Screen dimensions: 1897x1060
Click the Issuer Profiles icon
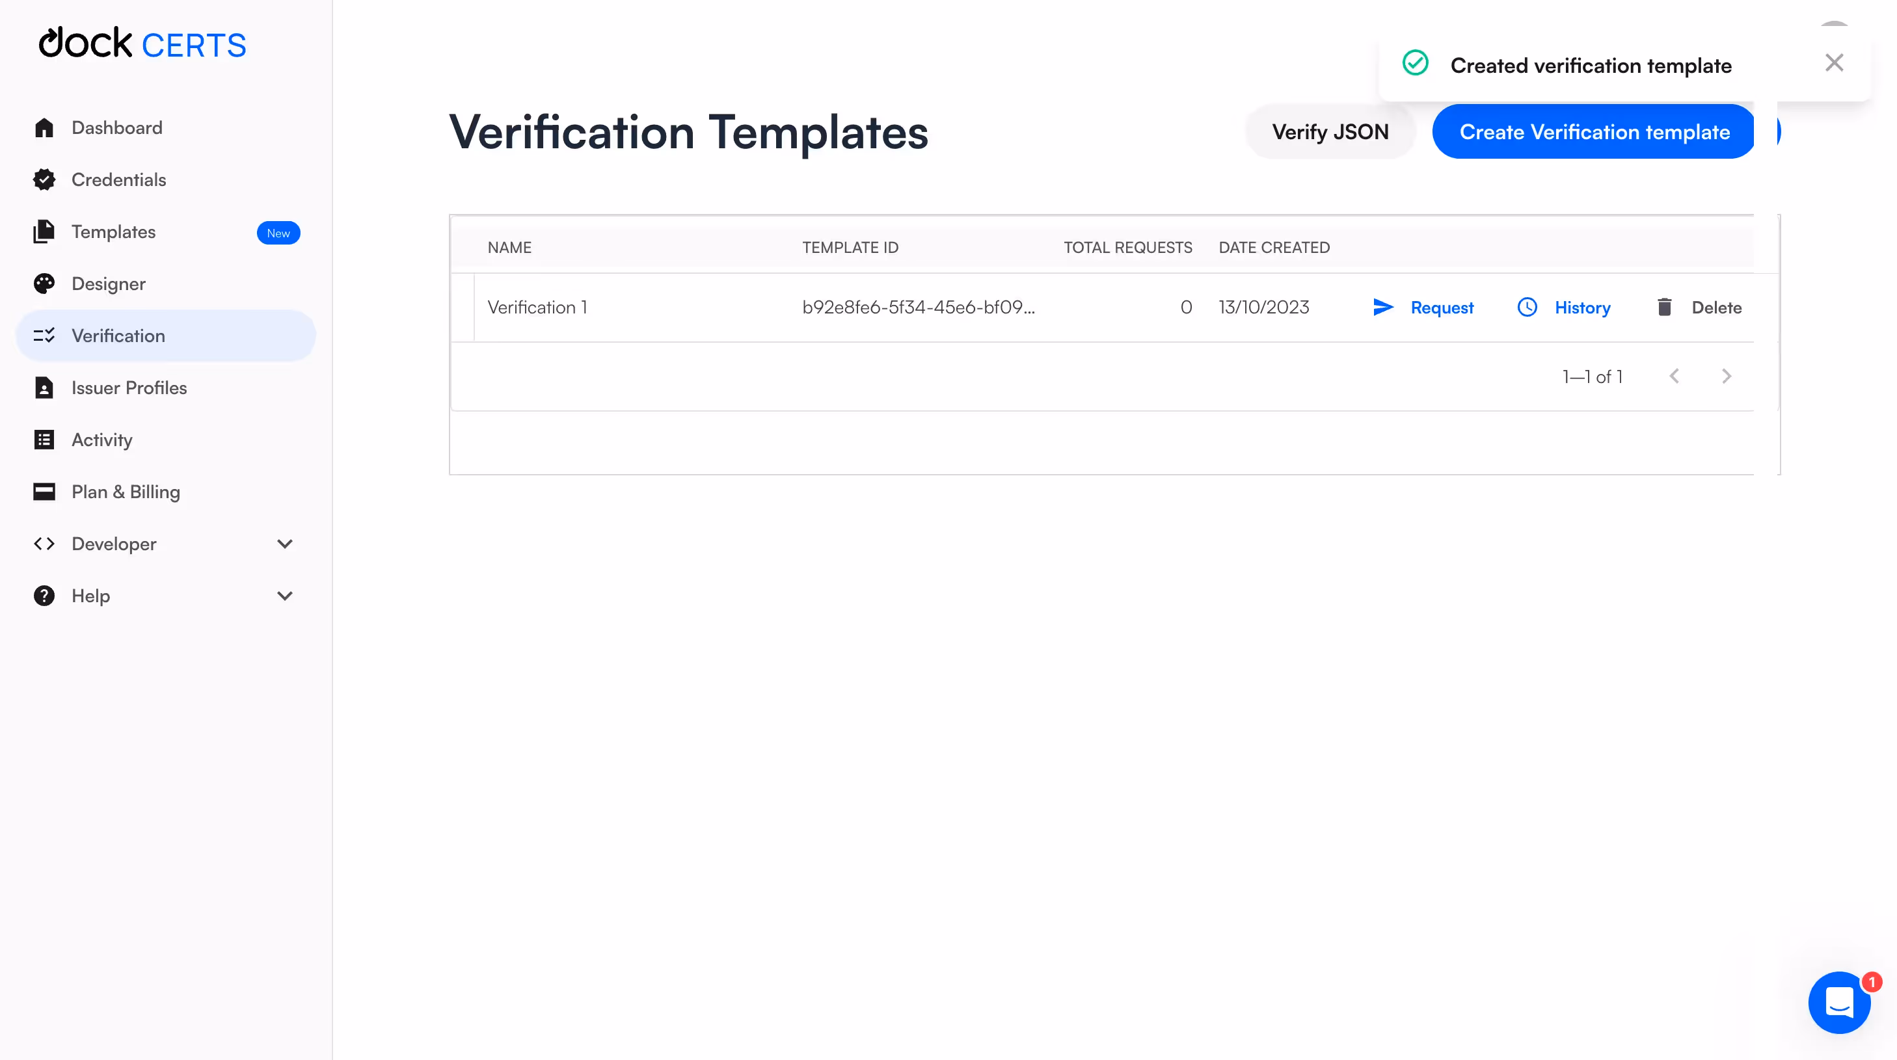[44, 387]
